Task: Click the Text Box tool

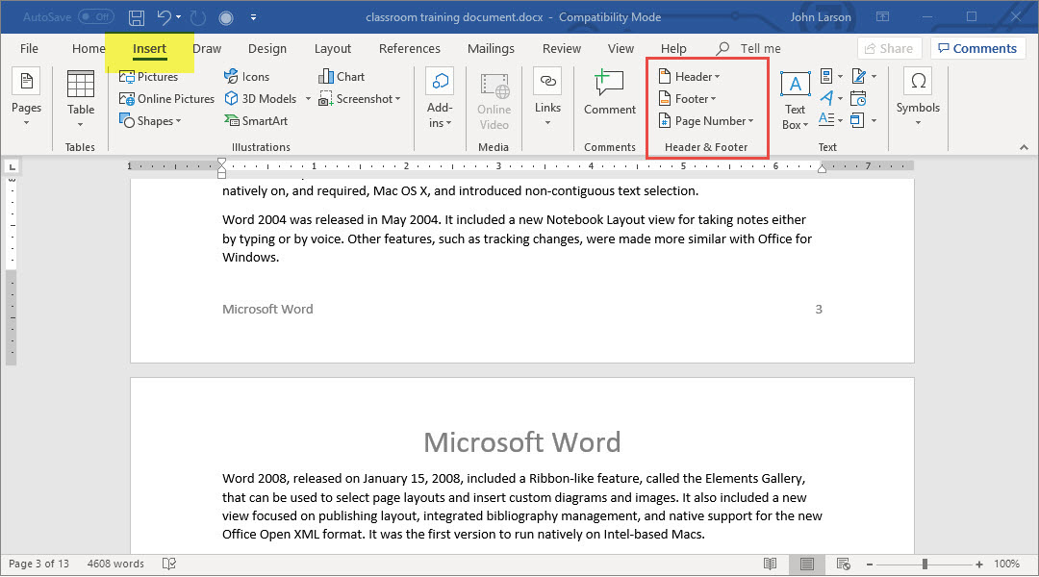Action: 795,100
